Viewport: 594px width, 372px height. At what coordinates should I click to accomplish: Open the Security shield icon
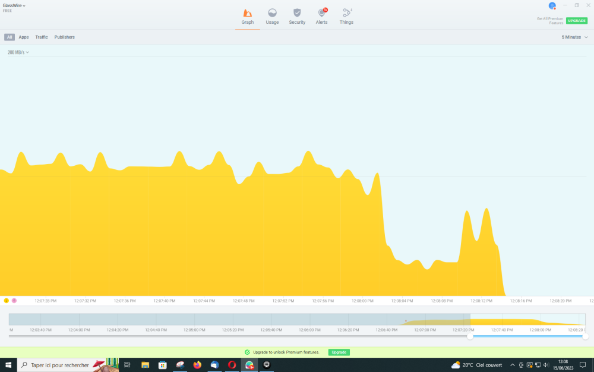coord(297,13)
